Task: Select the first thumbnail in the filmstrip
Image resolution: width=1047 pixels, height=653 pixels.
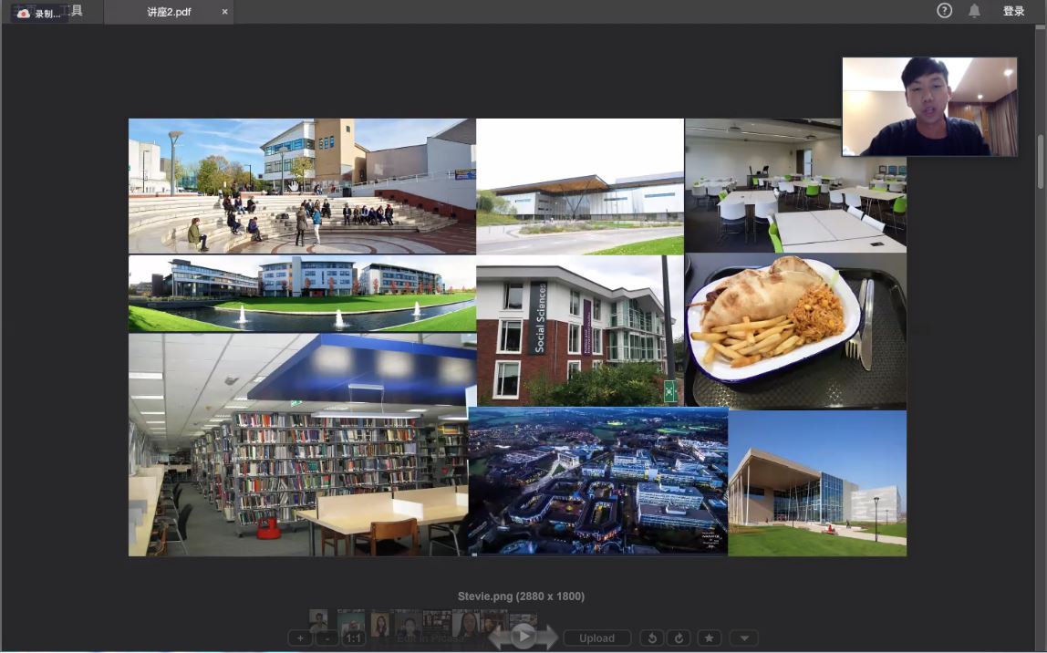Action: point(318,619)
